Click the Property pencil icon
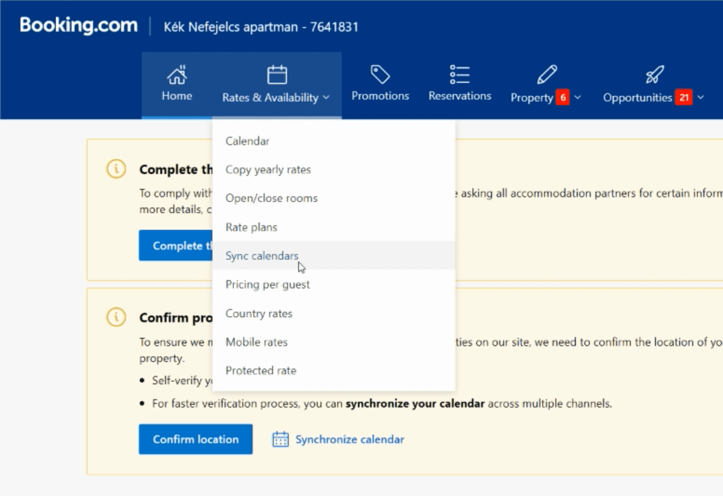Viewport: 723px width, 496px height. coord(546,74)
